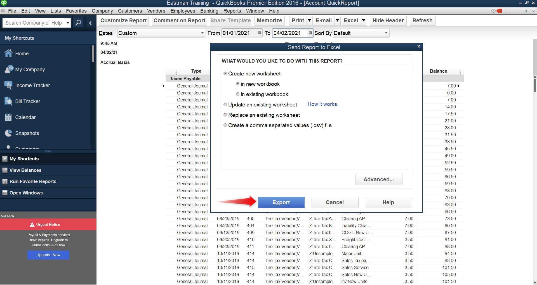Click the 105.00 balance cell
Screen dimensions: 537x285
point(449,274)
